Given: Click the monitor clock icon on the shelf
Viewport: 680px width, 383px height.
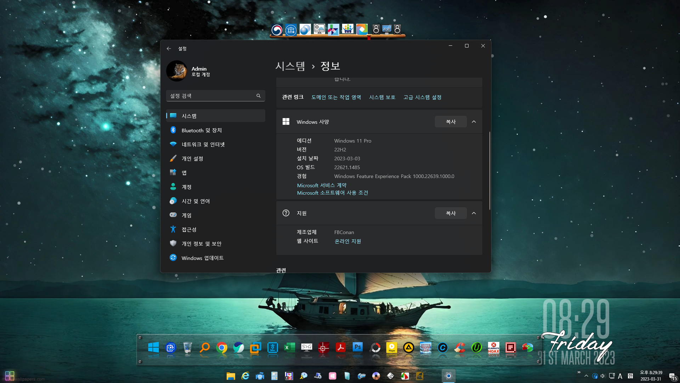Looking at the screenshot, I should pyautogui.click(x=387, y=29).
